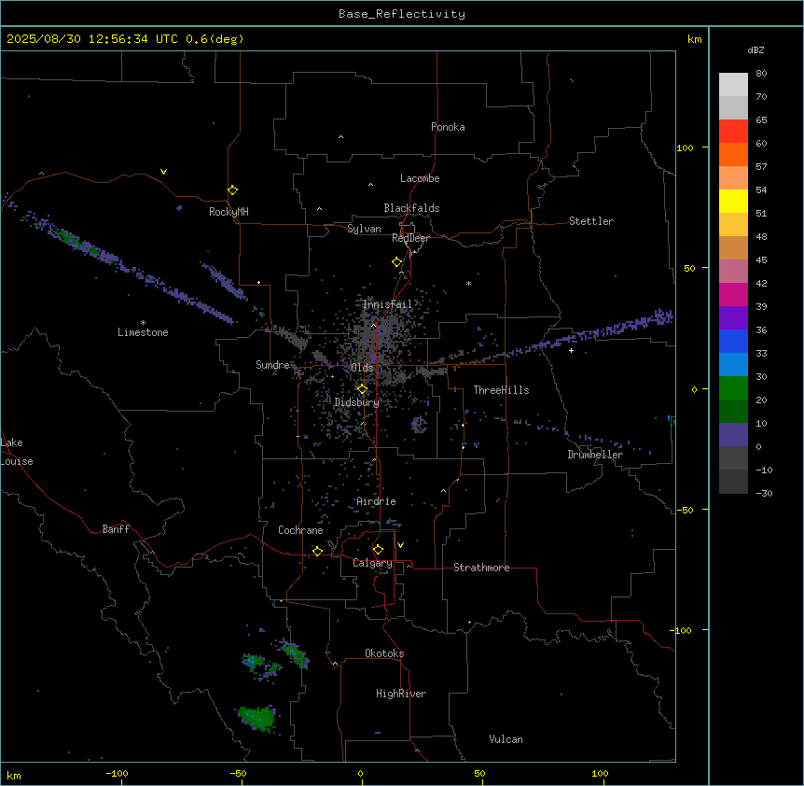Click the large green echo blob southwest of Okotoks
Image resolution: width=804 pixels, height=786 pixels.
[x=258, y=718]
